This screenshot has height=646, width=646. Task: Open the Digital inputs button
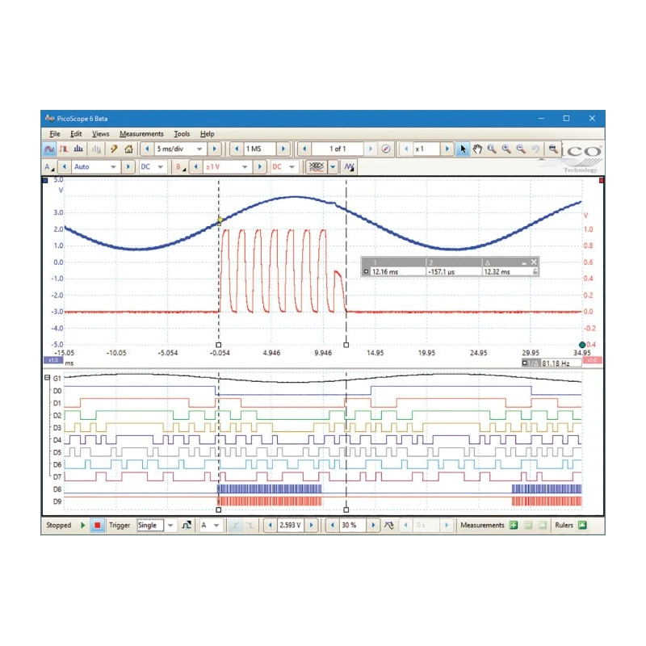pos(317,167)
